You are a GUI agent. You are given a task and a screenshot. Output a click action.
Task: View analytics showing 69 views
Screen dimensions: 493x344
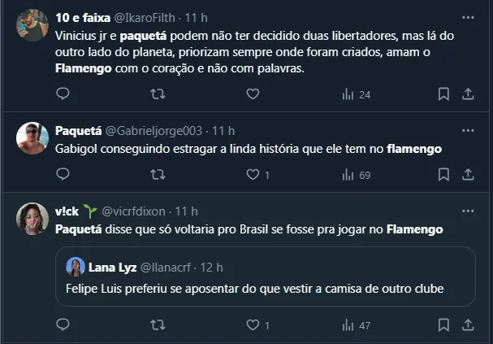click(356, 174)
